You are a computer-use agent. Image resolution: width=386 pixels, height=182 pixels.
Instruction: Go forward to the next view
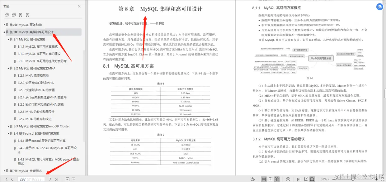pos(73,179)
